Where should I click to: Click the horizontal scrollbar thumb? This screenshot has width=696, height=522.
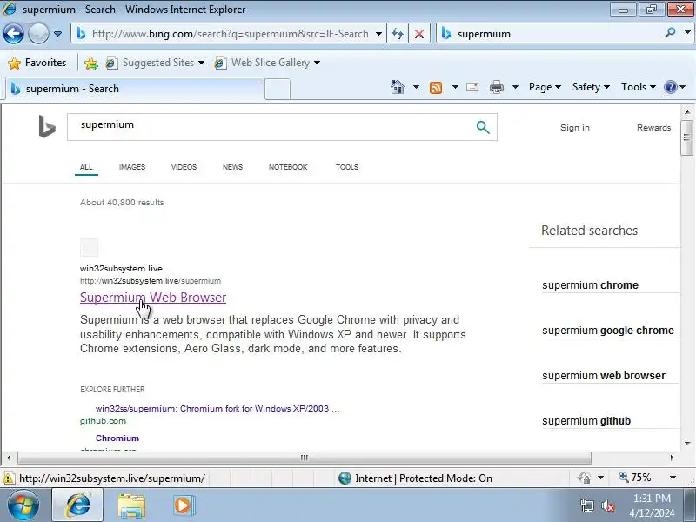click(x=304, y=458)
